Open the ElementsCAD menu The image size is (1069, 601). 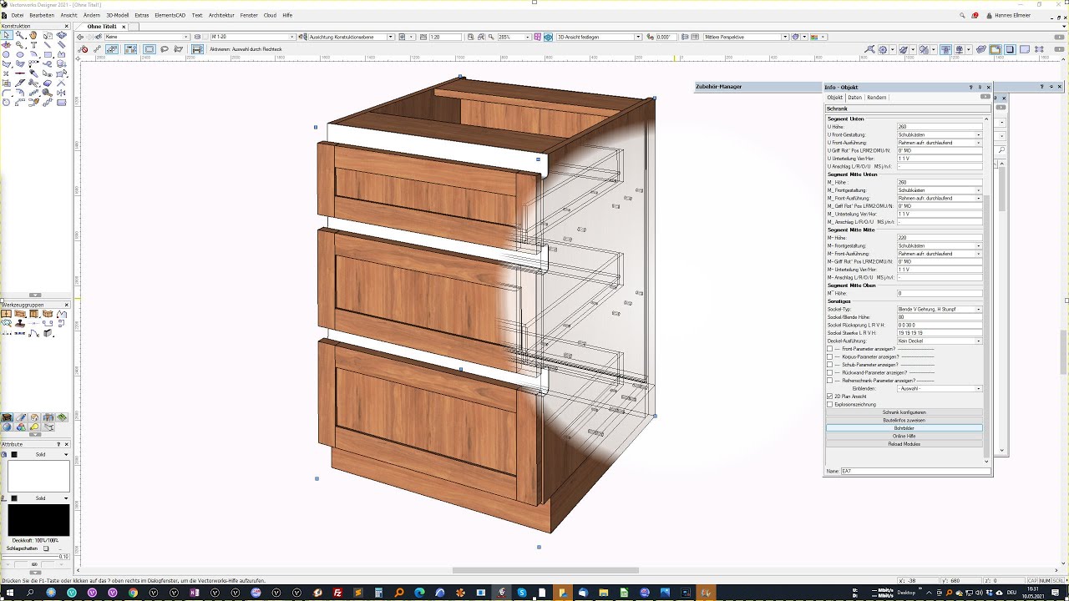pos(170,15)
